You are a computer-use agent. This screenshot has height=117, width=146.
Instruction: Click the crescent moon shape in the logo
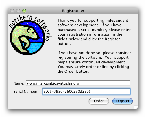tap(29, 31)
